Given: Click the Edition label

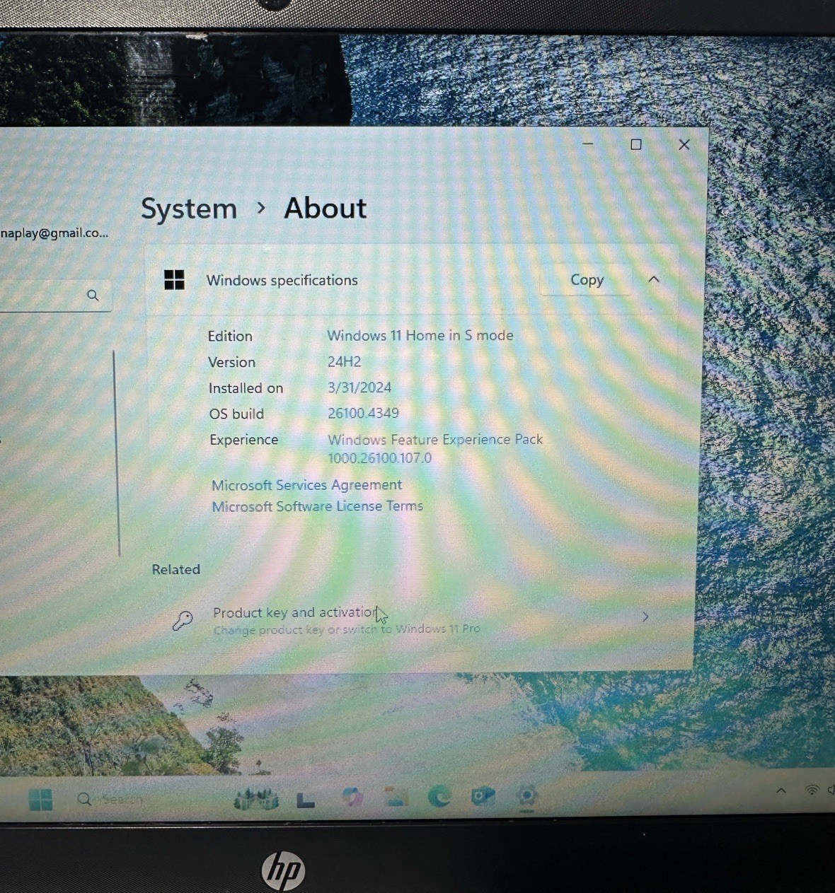Looking at the screenshot, I should coord(230,336).
